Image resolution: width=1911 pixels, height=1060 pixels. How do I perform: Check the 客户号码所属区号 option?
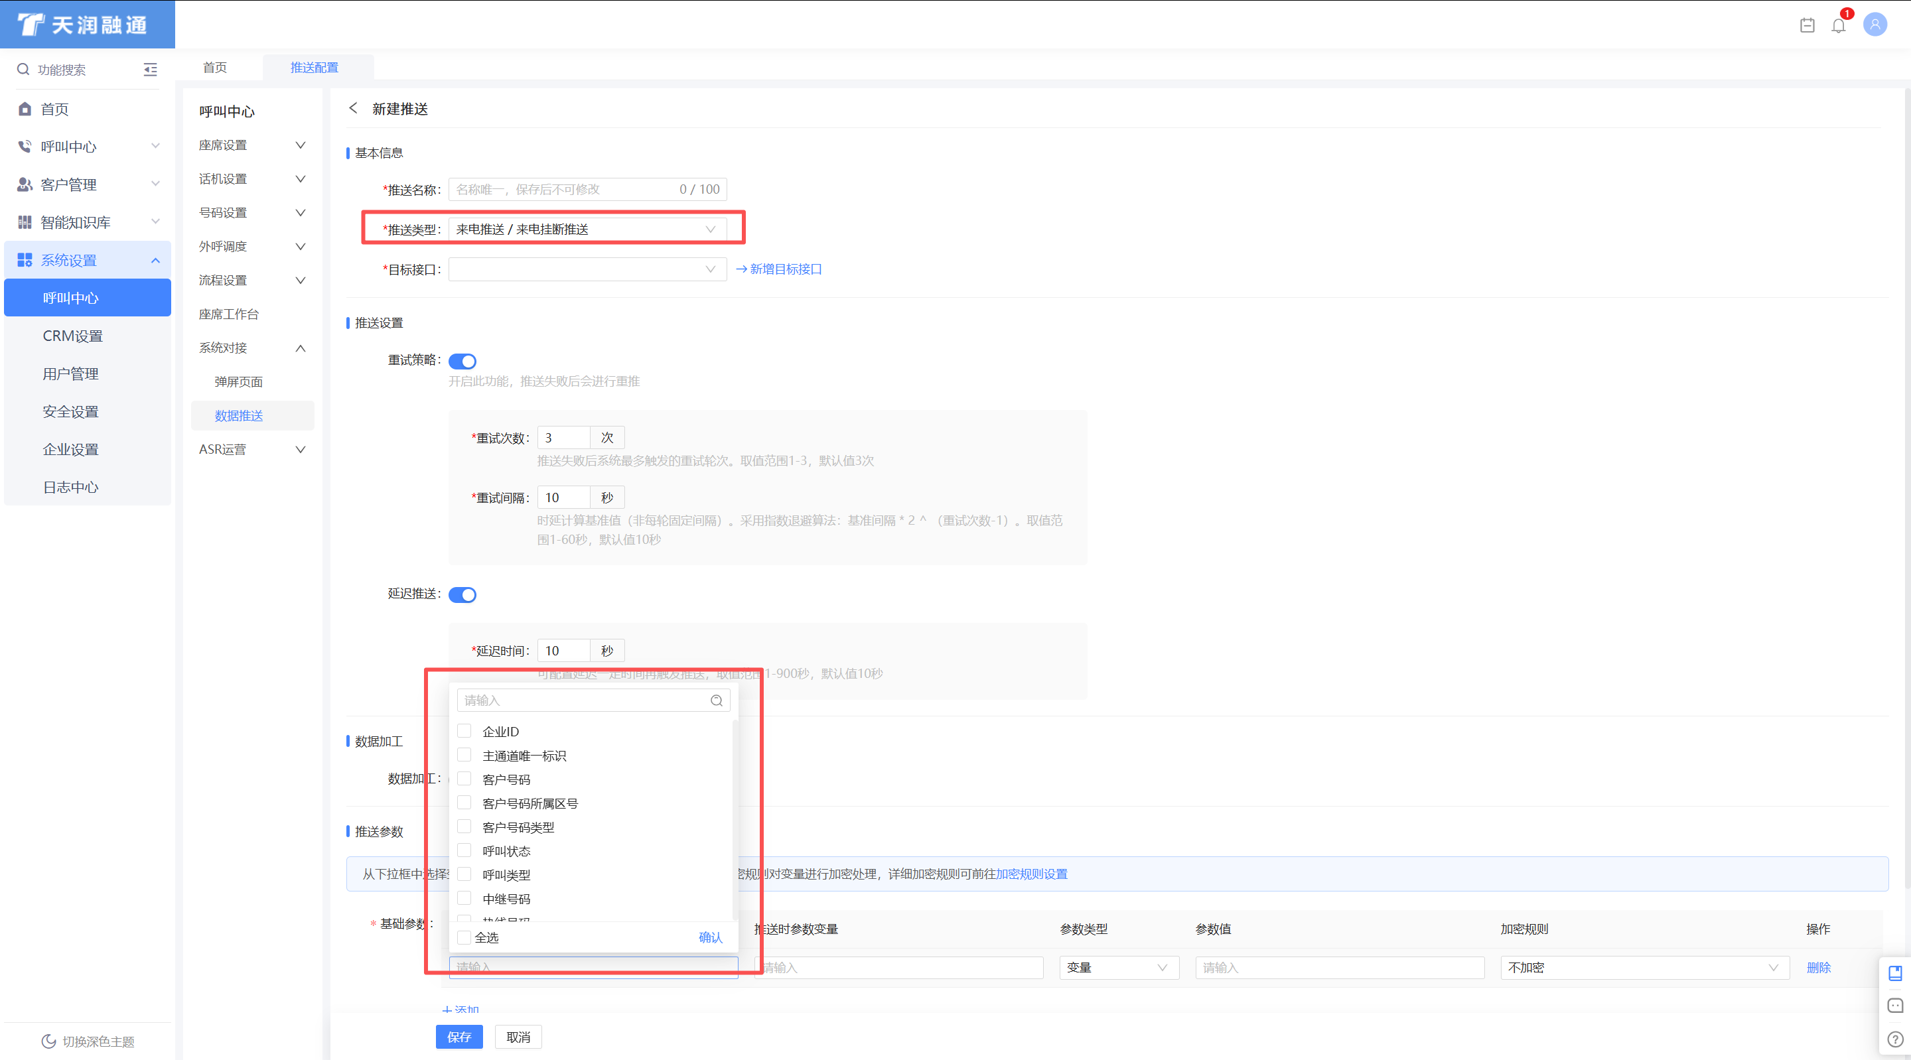pyautogui.click(x=464, y=803)
